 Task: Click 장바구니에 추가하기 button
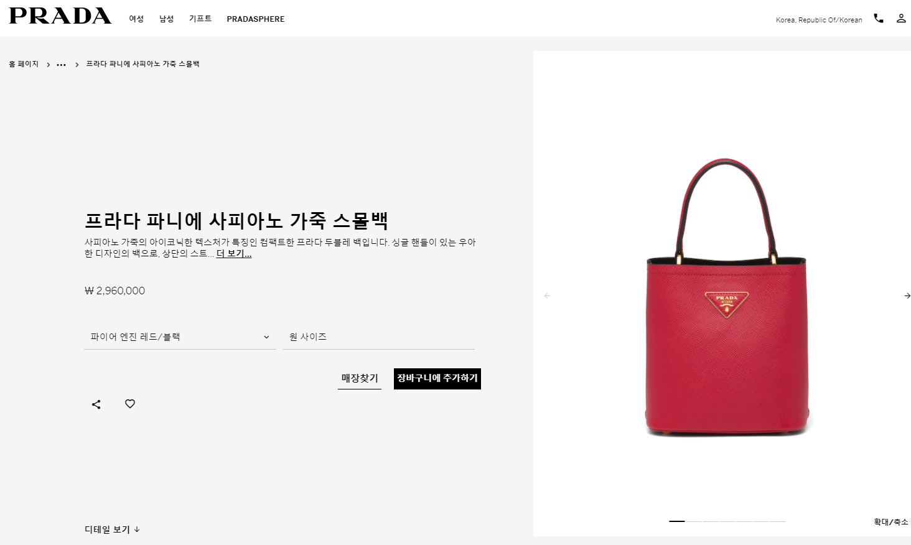coord(437,379)
